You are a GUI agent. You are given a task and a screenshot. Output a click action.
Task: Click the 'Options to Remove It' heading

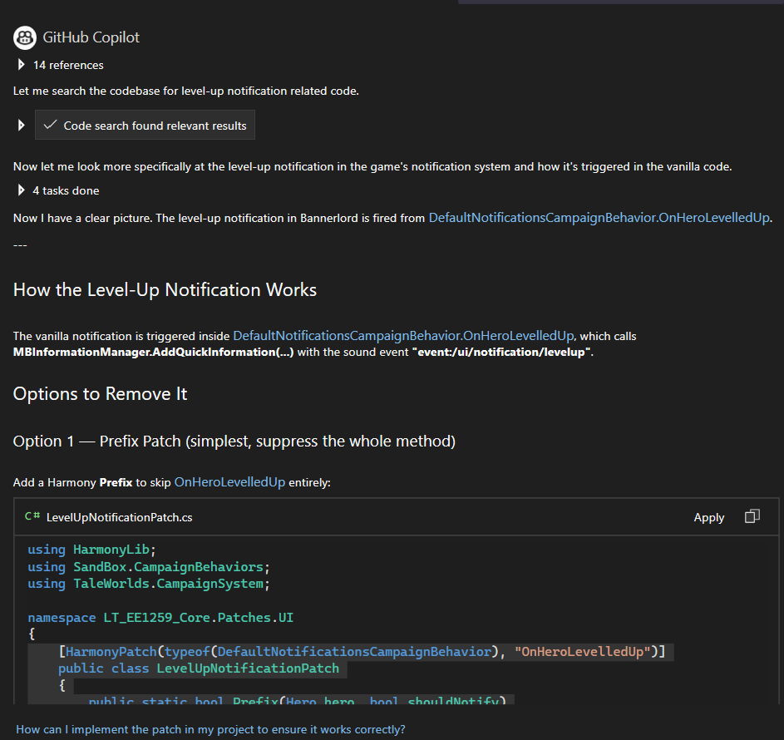pos(100,394)
